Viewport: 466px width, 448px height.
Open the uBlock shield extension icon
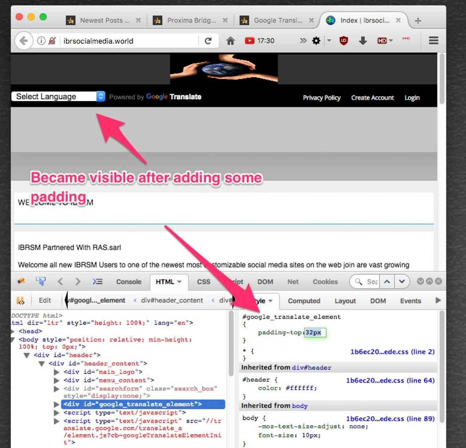[343, 41]
